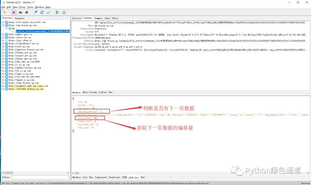
Task: Expand the webdir.pet.qq.com node
Action: point(3,52)
